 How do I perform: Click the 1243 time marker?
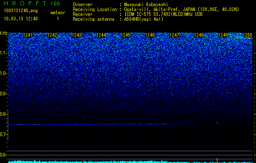pyautogui.click(x=77, y=35)
